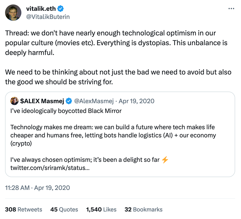Viewport: 241px width, 219px height.
Task: Click the verified badge next to $ALEX Masmej
Action: [69, 101]
